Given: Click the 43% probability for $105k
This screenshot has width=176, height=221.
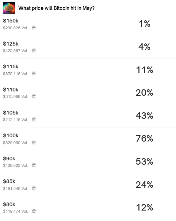Looking at the screenshot, I should [144, 116].
